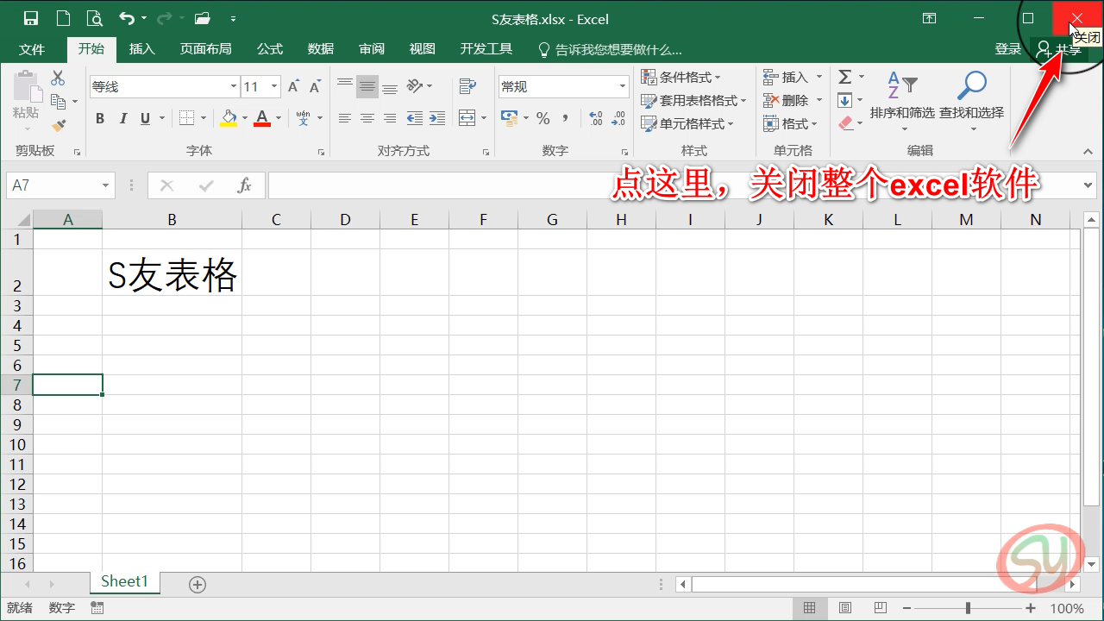Cut selection with scissors icon

pyautogui.click(x=58, y=78)
